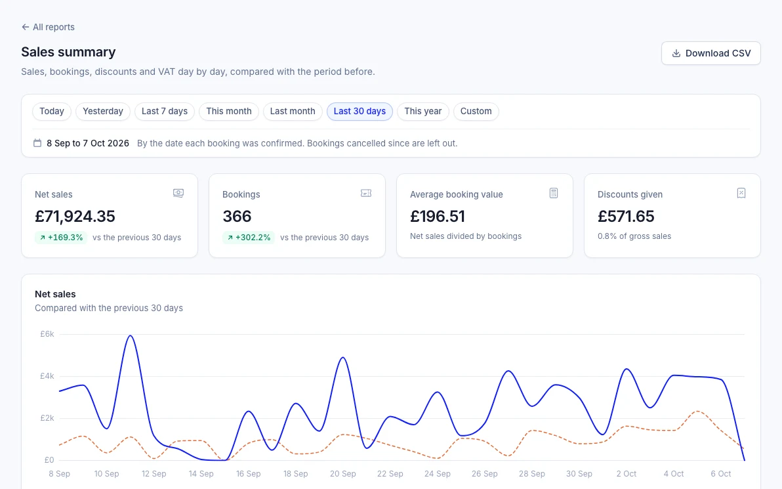Select Last 30 days filter

click(360, 112)
